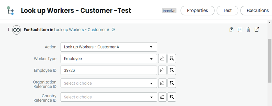Click the Action field label
Viewport: 272px width, 106px height.
50,47
